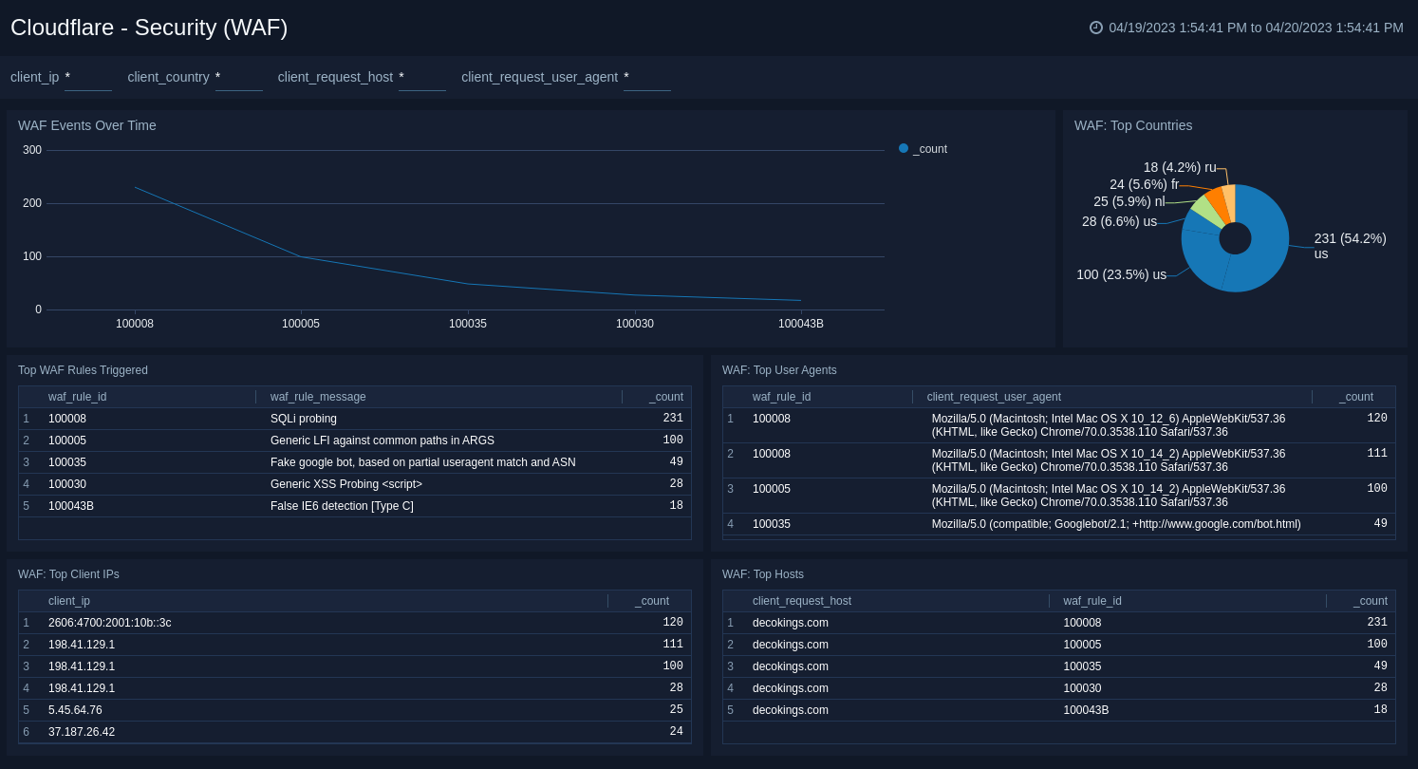Click the WAF: Top Countries panel title
The height and width of the screenshot is (769, 1418).
[x=1135, y=125]
